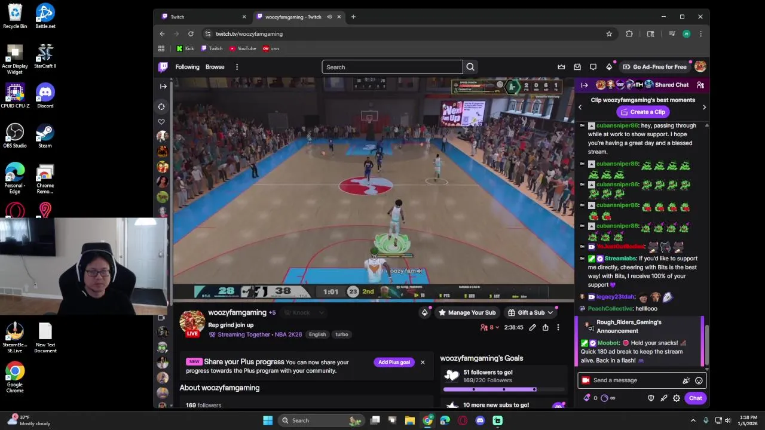
Task: Click the Twitch Search input field
Action: click(x=392, y=67)
